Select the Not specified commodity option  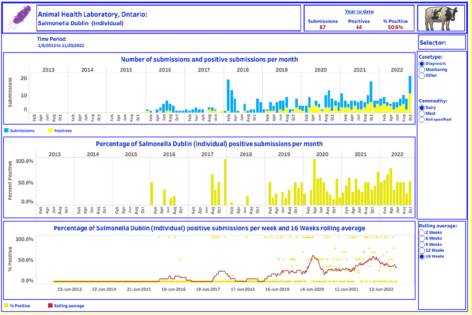click(422, 119)
